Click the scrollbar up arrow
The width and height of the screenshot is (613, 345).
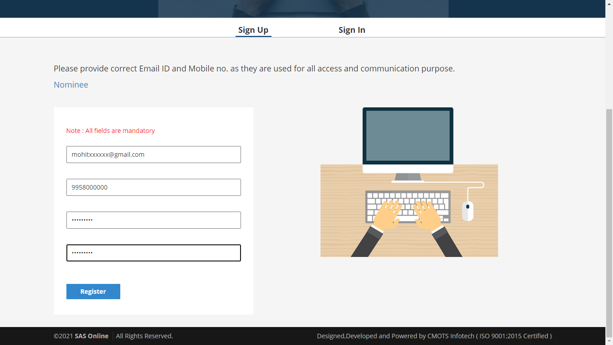coord(609,4)
